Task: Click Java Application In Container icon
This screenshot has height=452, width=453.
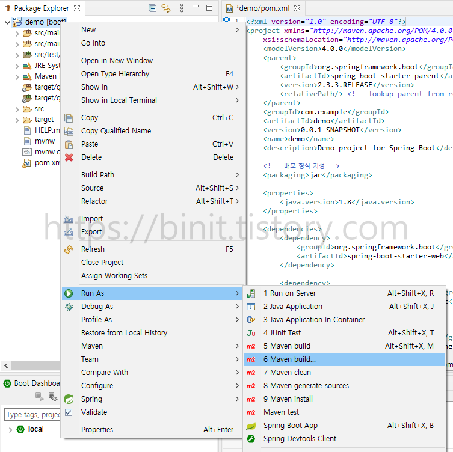Action: (x=251, y=320)
